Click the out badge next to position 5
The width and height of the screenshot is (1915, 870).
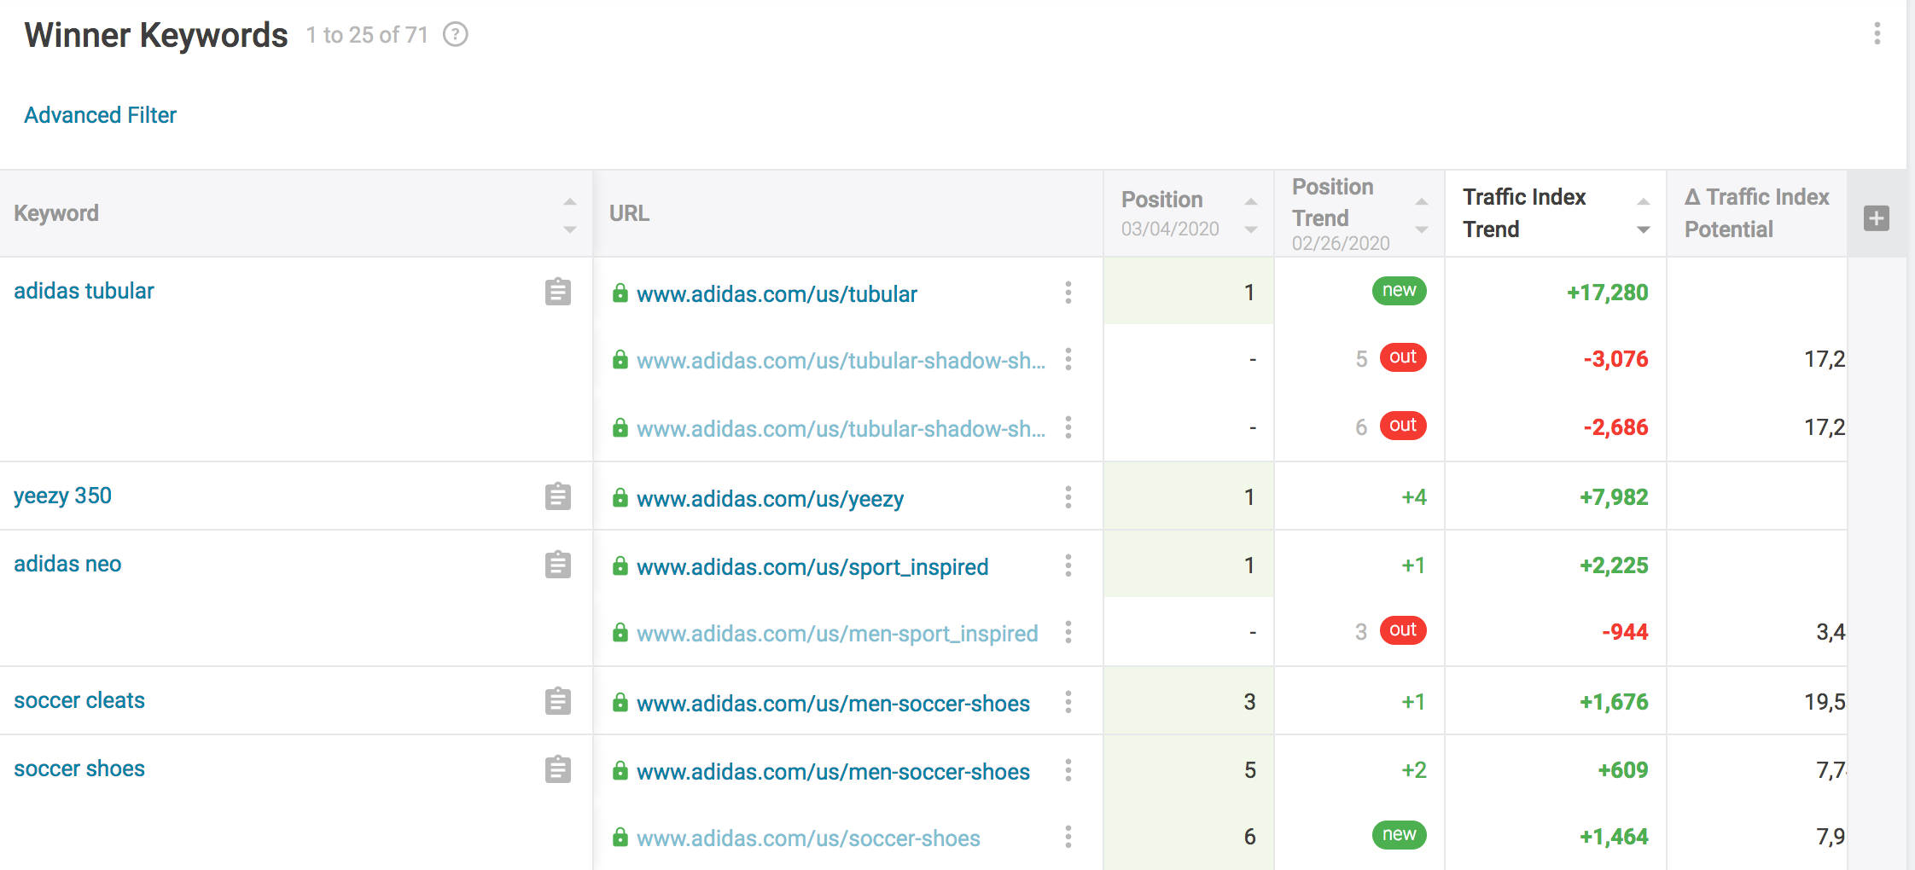point(1403,357)
